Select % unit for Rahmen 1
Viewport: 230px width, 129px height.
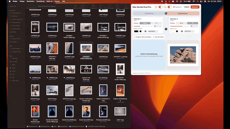[x=156, y=23]
